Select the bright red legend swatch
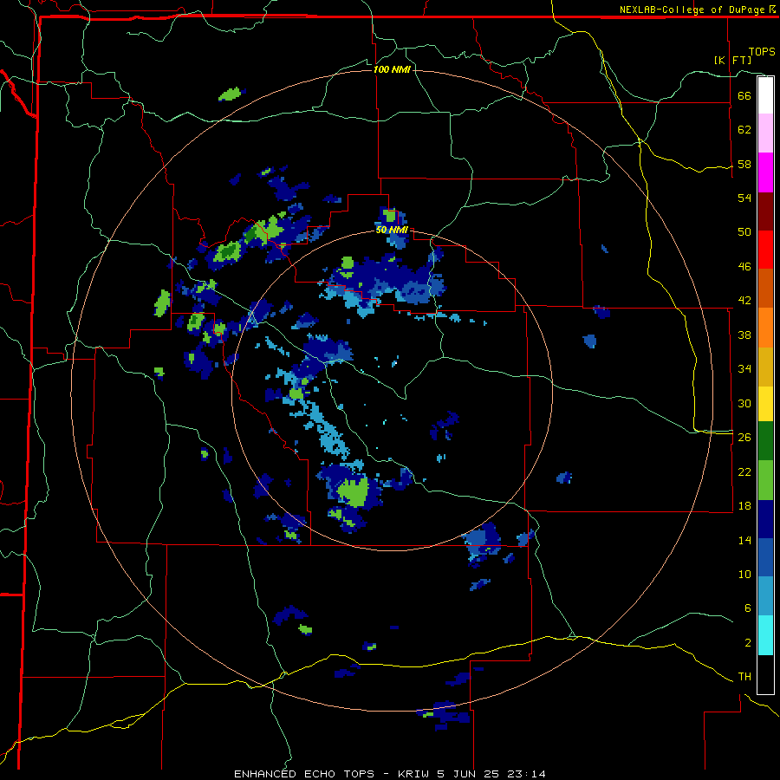 coord(765,250)
